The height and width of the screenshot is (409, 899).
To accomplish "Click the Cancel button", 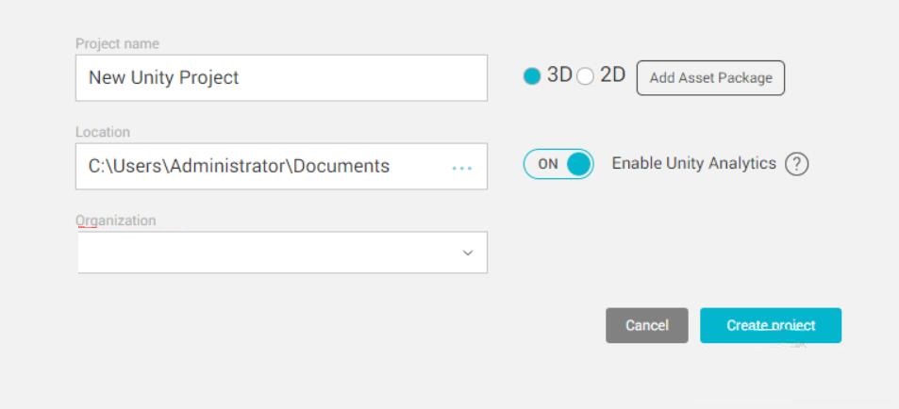I will coord(647,325).
